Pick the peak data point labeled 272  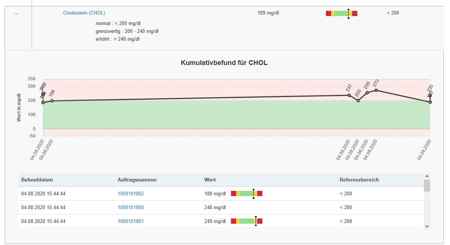pos(376,90)
